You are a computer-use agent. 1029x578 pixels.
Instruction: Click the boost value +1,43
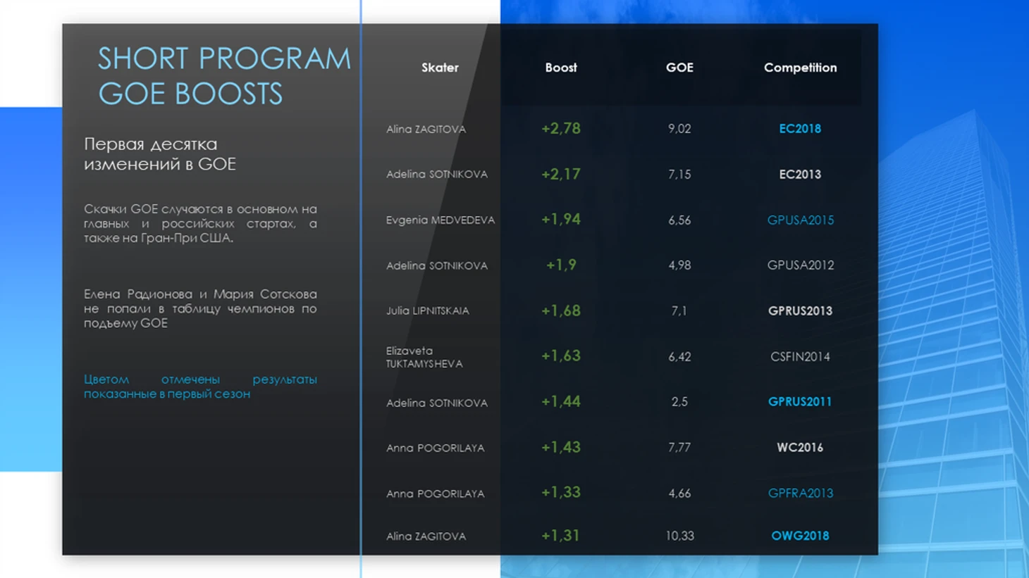[x=561, y=448]
